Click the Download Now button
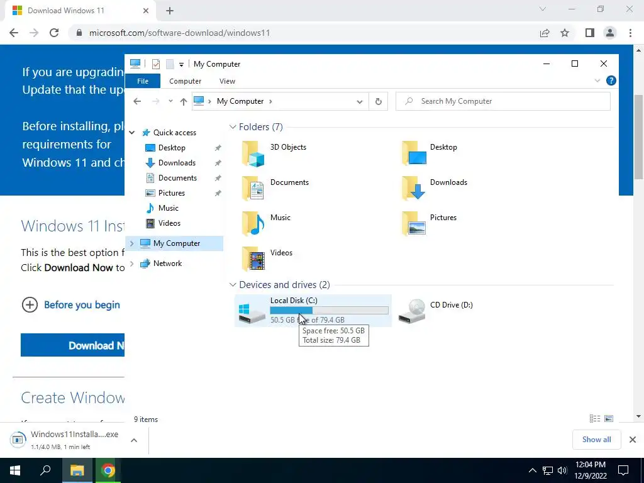The width and height of the screenshot is (644, 483). [x=73, y=345]
